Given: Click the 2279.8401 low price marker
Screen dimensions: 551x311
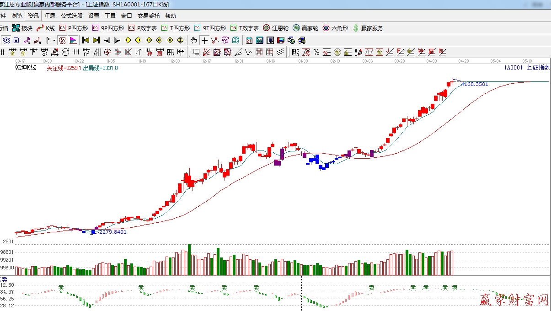Looking at the screenshot, I should tap(112, 232).
